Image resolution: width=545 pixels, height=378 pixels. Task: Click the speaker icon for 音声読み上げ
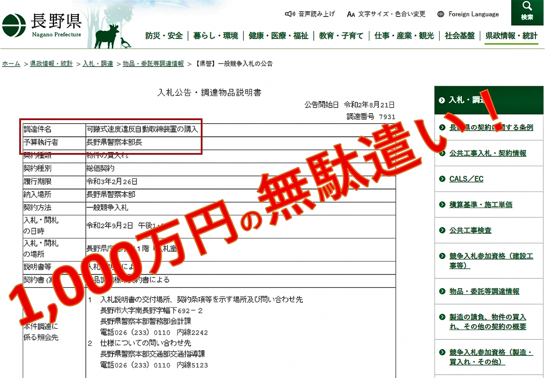pos(290,14)
